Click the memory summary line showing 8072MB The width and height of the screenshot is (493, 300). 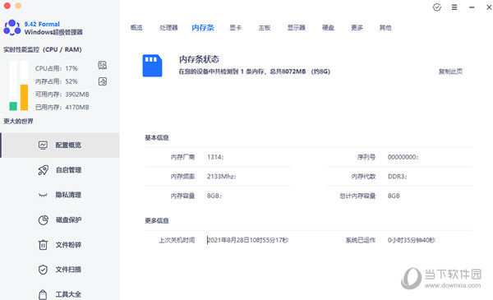(x=255, y=72)
